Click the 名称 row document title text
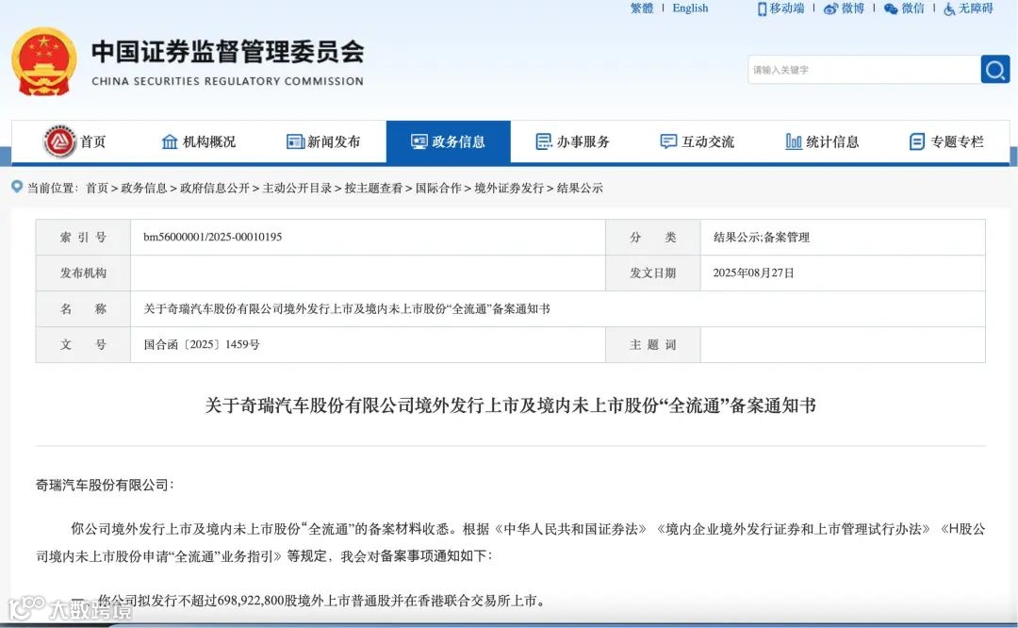 click(347, 308)
